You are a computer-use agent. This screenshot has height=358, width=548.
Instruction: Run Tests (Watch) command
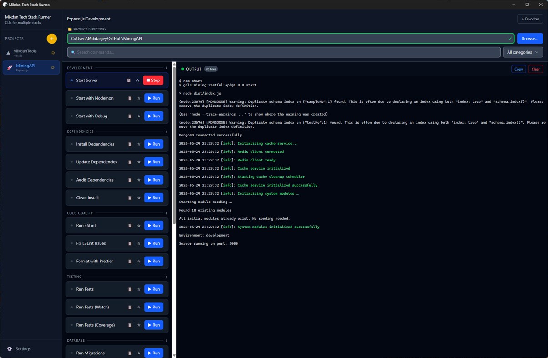(154, 307)
